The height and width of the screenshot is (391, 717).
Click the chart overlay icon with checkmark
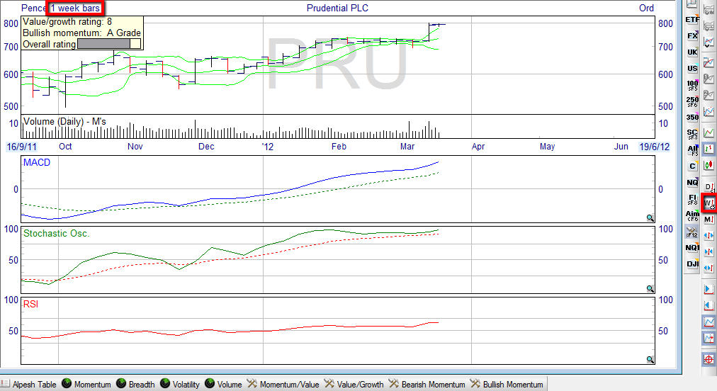[708, 42]
